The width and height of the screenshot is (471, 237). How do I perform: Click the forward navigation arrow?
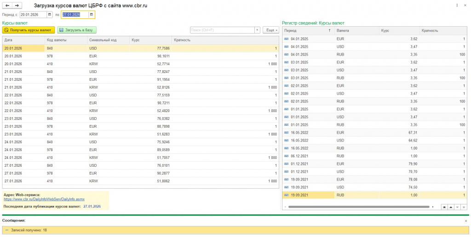pyautogui.click(x=17, y=6)
